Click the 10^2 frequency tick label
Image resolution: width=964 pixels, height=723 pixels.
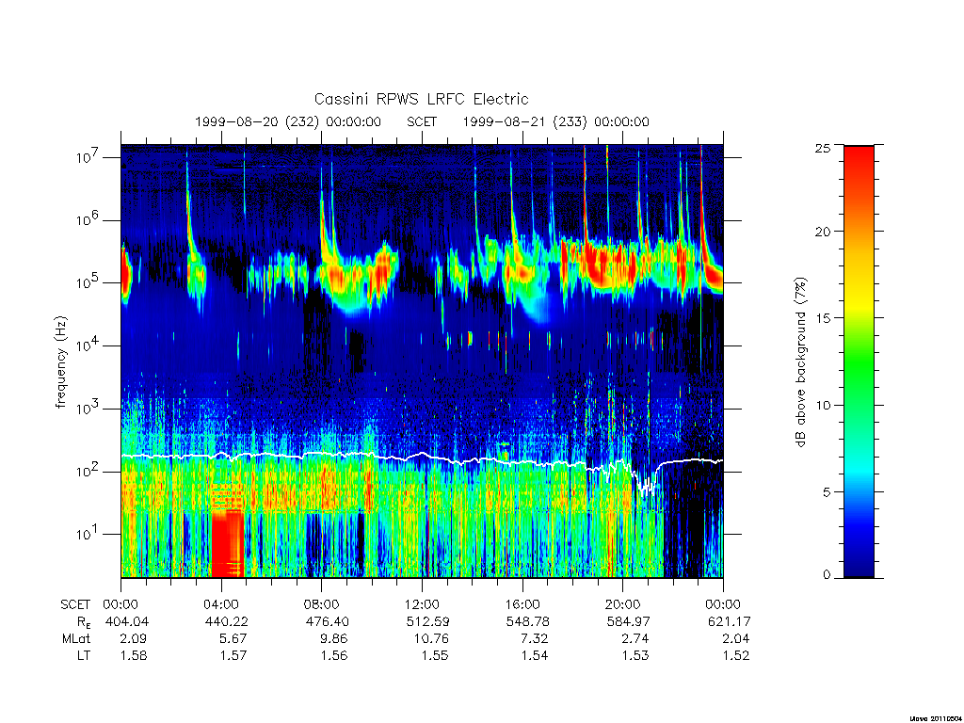89,471
